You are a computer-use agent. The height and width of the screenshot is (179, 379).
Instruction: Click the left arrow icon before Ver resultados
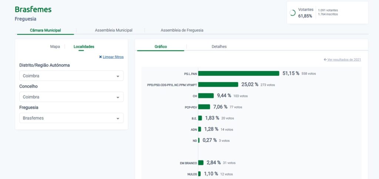[325, 60]
